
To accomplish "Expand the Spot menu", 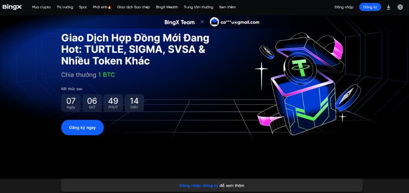I will (83, 7).
